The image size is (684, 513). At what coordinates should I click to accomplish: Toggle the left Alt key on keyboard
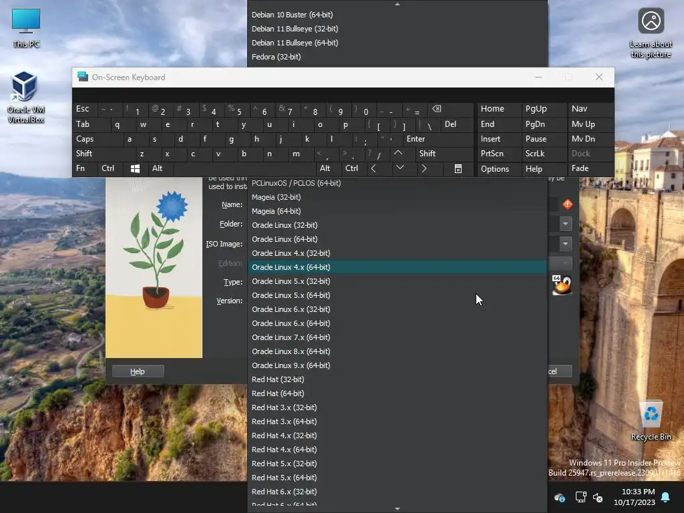[x=160, y=169]
